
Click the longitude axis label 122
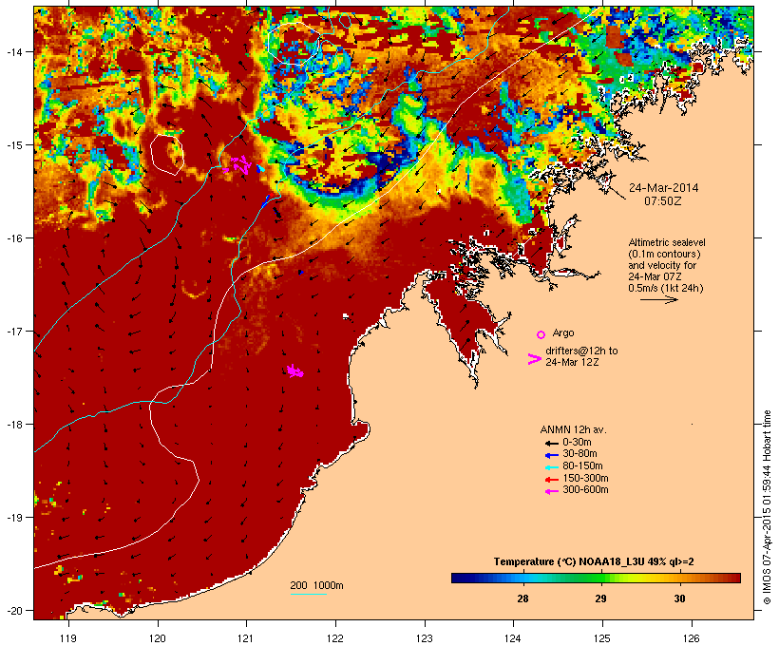pos(335,638)
